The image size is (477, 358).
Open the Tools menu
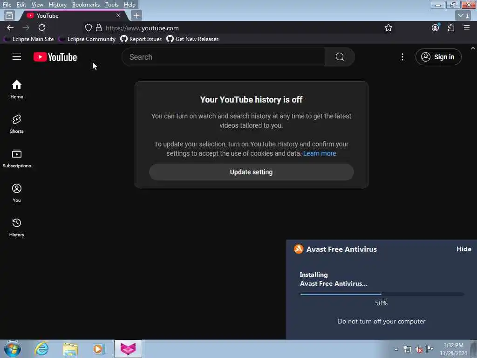(112, 5)
